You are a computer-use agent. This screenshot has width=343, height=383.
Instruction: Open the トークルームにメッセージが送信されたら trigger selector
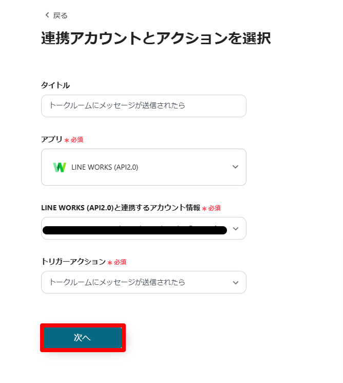(135, 282)
